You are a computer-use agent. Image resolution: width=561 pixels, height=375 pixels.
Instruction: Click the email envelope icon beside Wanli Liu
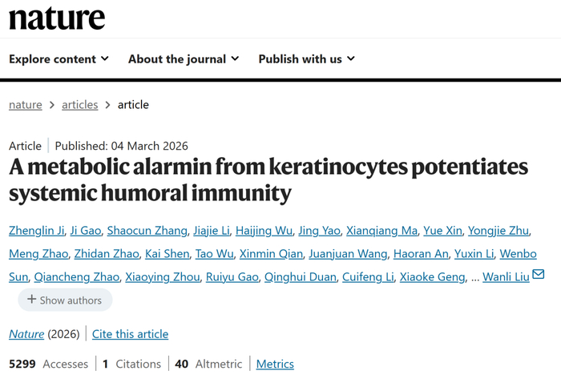[538, 276]
